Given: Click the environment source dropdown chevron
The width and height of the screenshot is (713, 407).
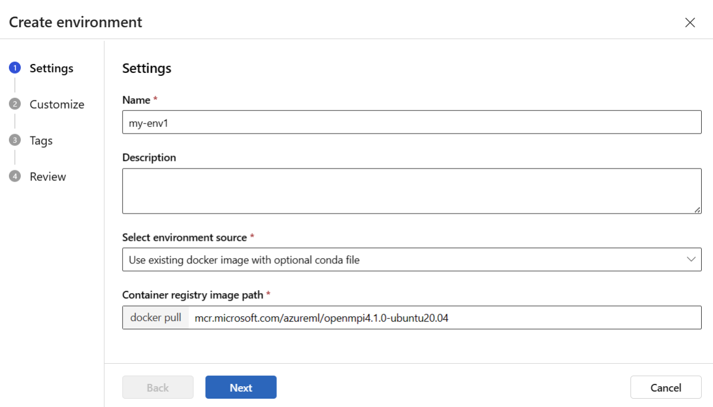Looking at the screenshot, I should [x=691, y=259].
